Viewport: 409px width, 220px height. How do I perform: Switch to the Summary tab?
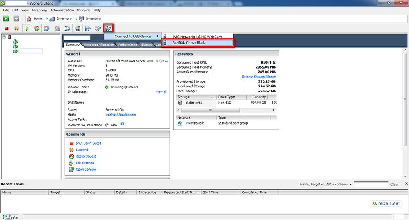tap(73, 45)
